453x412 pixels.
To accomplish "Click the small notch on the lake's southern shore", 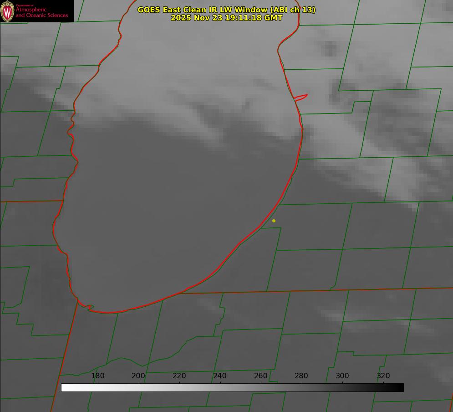I will (x=90, y=308).
